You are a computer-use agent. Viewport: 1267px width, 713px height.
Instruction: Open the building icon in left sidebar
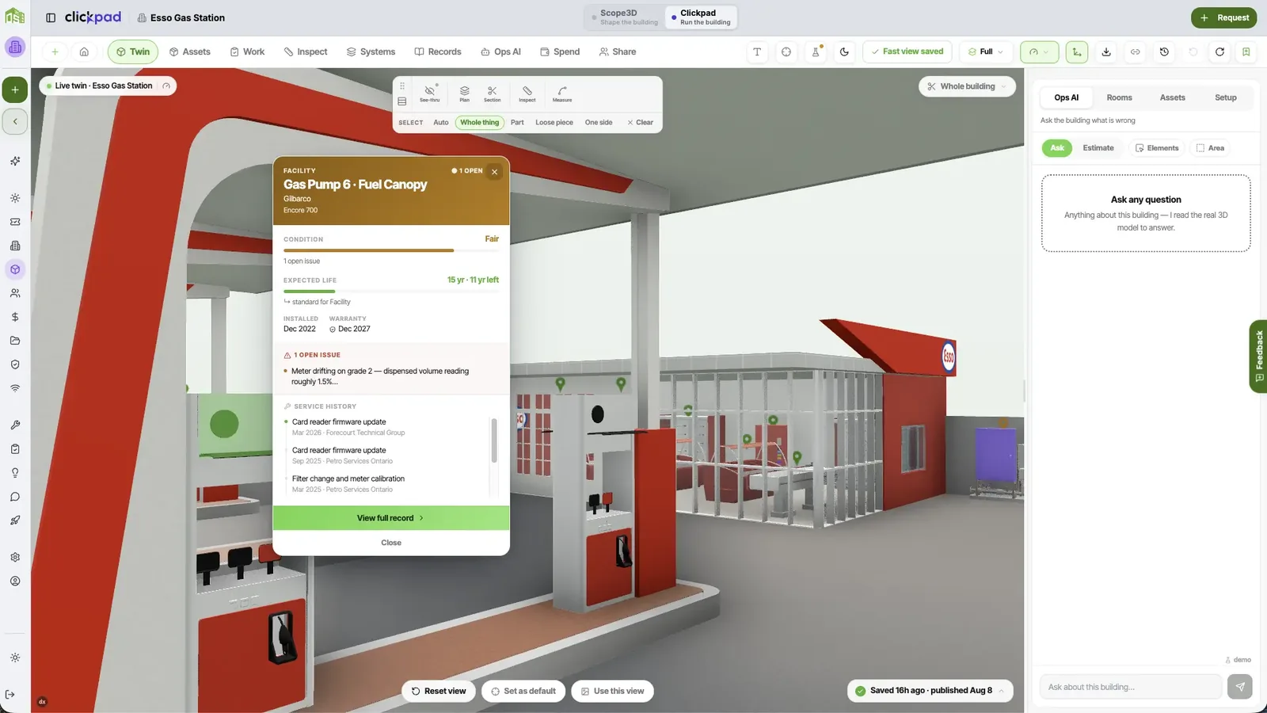tap(15, 246)
